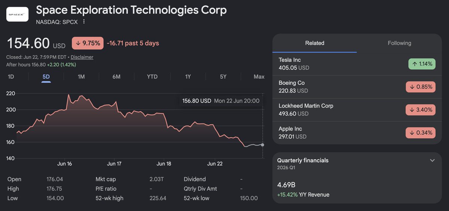Open the three-dot menu beside NASDAQ: SPCX
This screenshot has width=449, height=211.
pos(84,22)
